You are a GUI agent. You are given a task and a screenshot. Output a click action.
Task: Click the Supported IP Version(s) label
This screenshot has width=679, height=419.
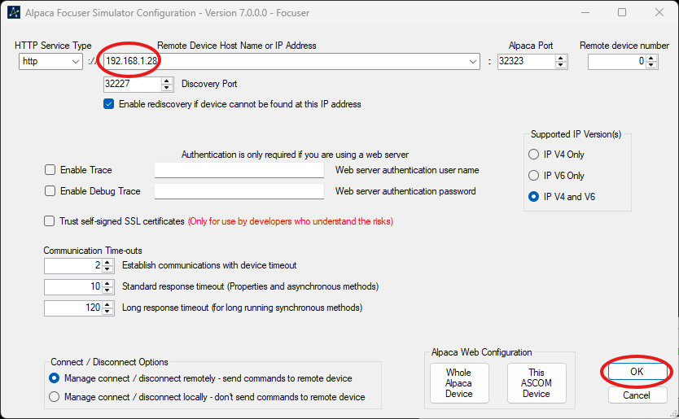click(576, 134)
